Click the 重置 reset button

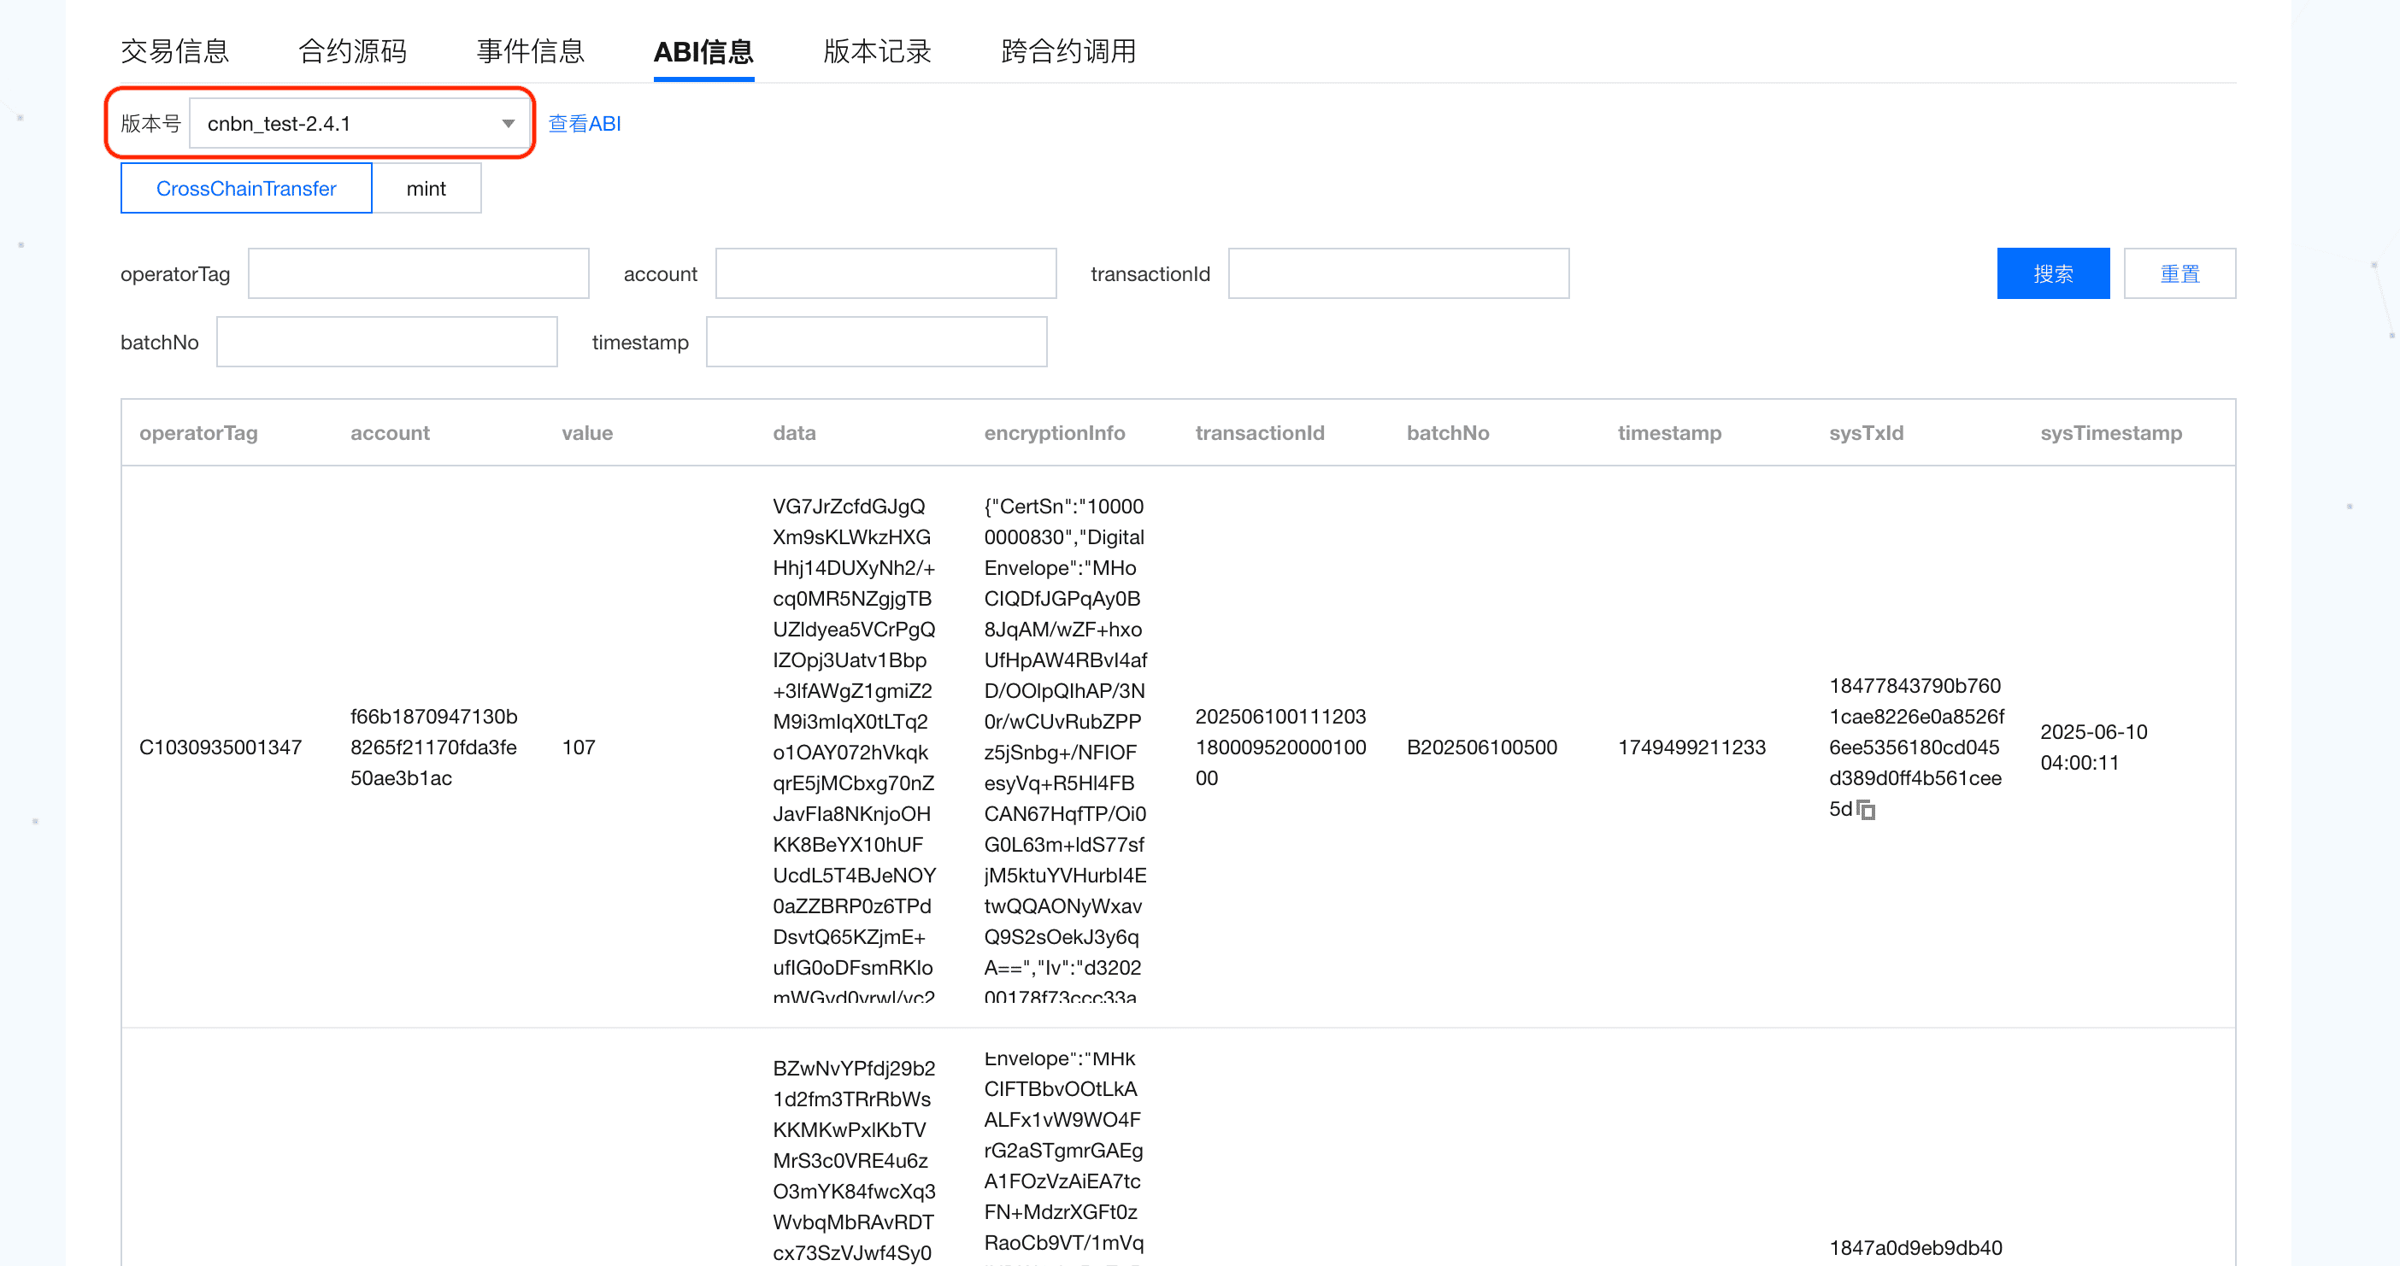click(2179, 273)
